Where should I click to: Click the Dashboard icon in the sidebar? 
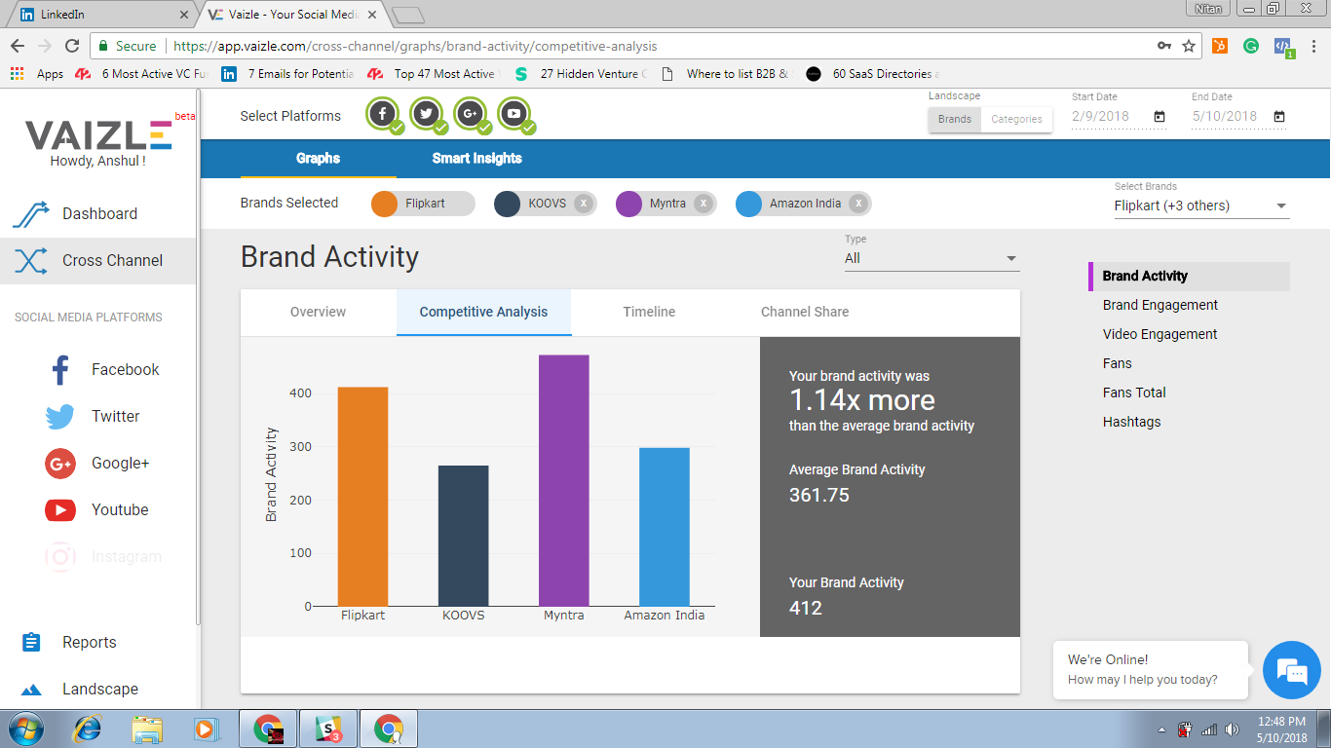pos(31,214)
